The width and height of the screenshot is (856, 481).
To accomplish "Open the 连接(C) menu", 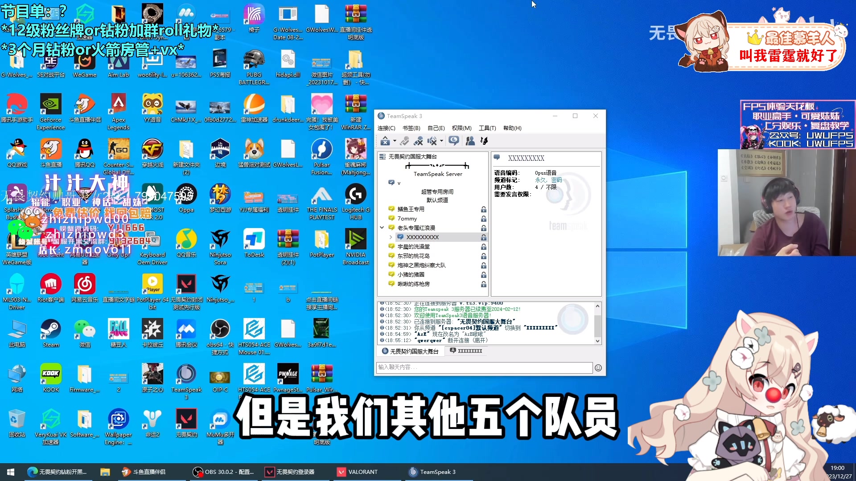I will 387,128.
